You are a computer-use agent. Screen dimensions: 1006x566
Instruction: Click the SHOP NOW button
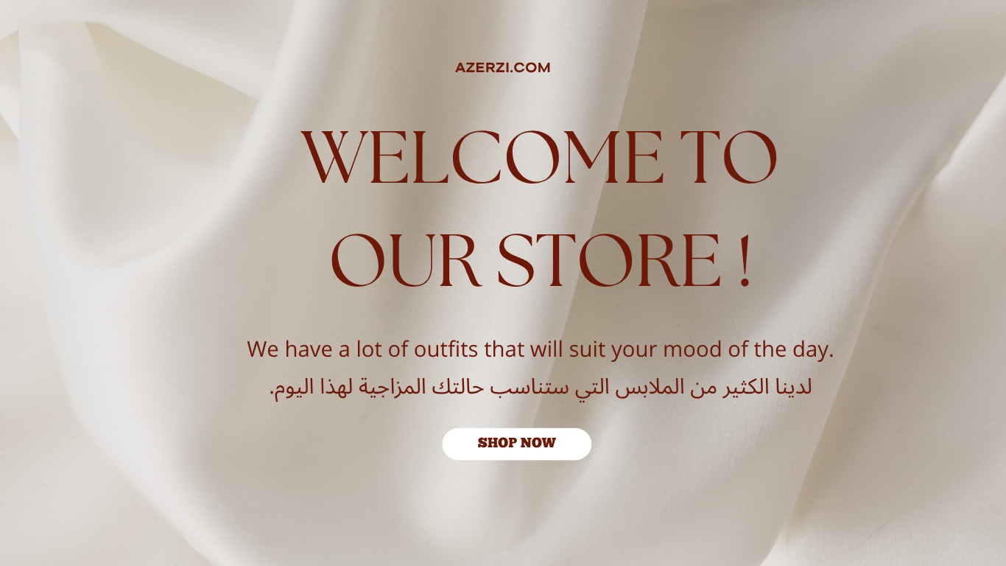(x=516, y=444)
